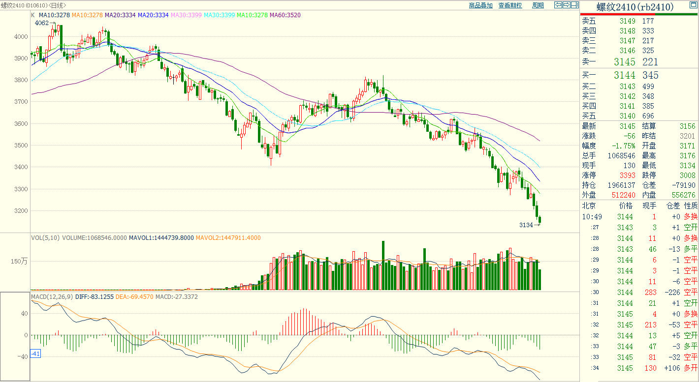The height and width of the screenshot is (382, 699).
Task: Click 买五 3140 bid row
Action: [x=639, y=116]
